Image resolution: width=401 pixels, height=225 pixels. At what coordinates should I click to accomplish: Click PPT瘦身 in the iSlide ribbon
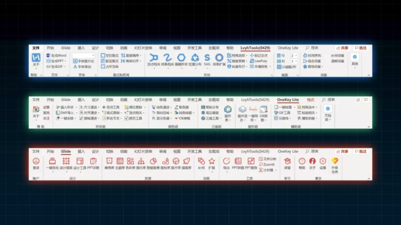tap(251, 163)
